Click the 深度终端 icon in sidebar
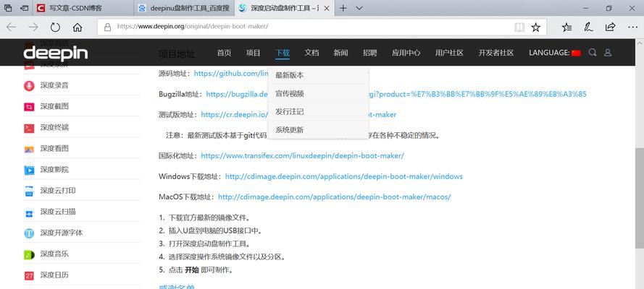This screenshot has width=644, height=289. (29, 128)
